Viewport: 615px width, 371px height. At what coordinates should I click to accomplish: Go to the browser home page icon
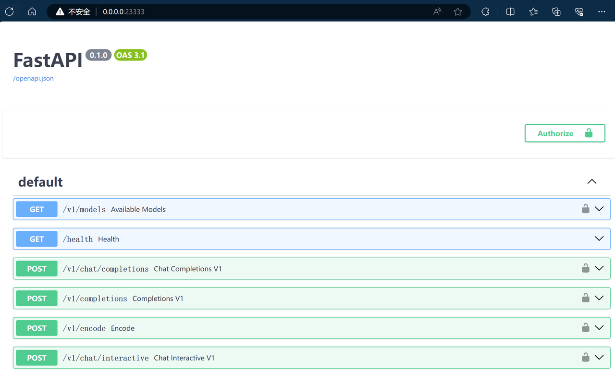coord(32,12)
